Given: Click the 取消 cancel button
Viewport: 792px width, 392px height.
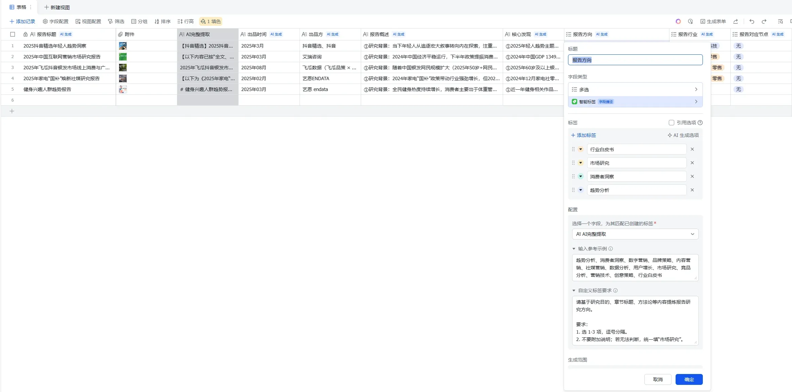Looking at the screenshot, I should tap(658, 379).
